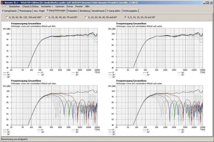Viewport: 214px width, 142px height.
Task: Click the Boxsim application icon in title bar
Action: [x=2, y=2]
